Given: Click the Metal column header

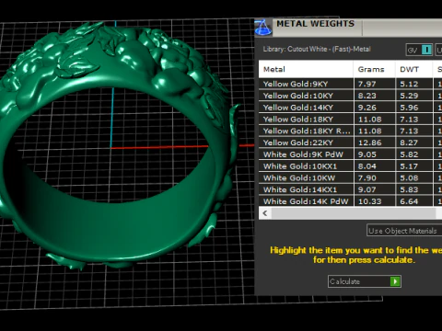Looking at the screenshot, I should [306, 69].
